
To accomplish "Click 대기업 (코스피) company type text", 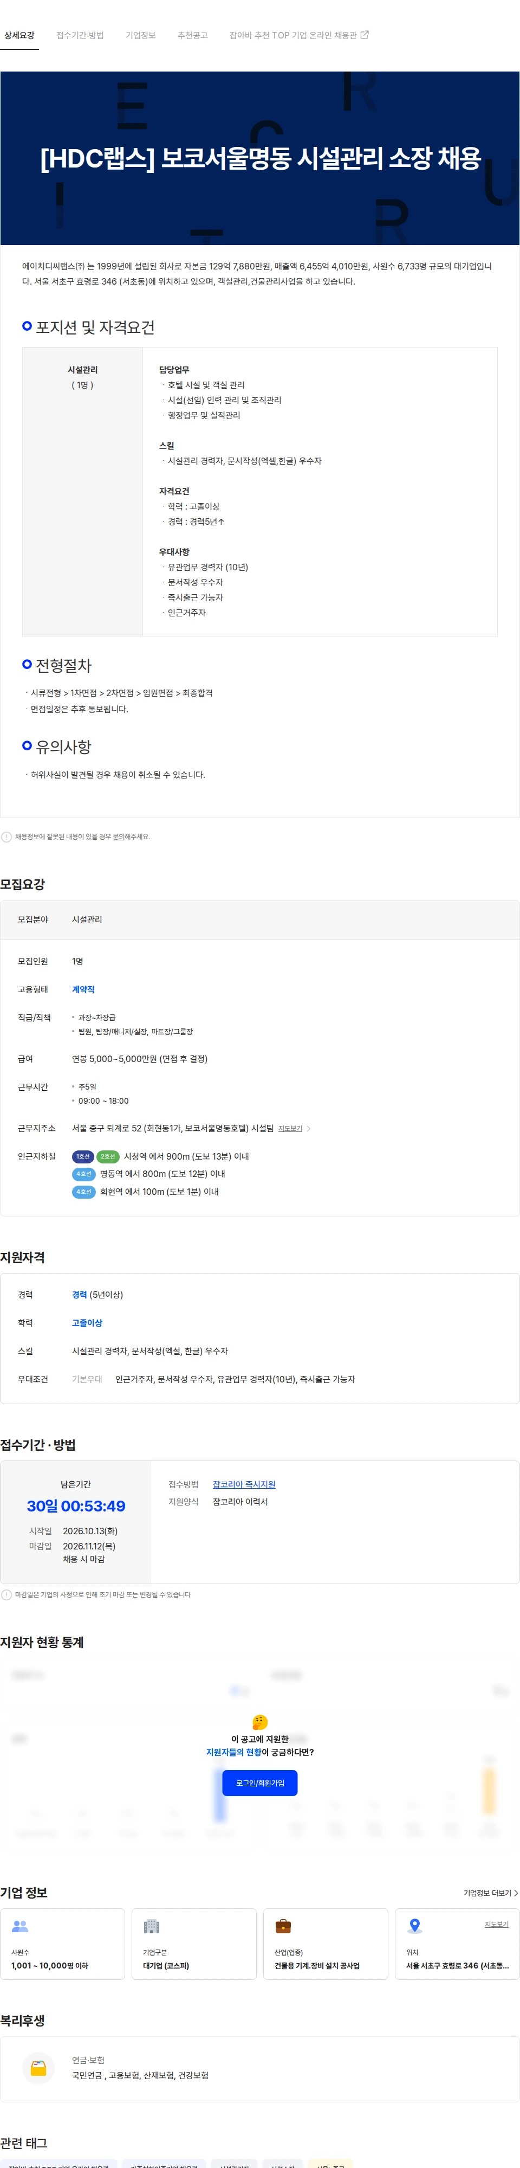I will tap(166, 1966).
